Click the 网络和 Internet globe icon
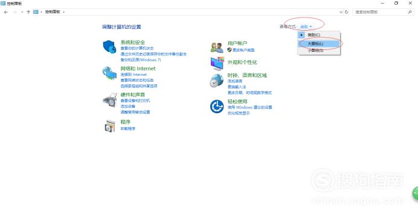Image resolution: width=418 pixels, height=221 pixels. (109, 73)
